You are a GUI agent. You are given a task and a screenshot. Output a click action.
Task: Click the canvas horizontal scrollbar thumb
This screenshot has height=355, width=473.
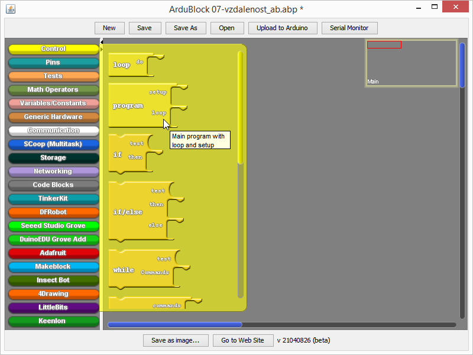click(x=175, y=325)
